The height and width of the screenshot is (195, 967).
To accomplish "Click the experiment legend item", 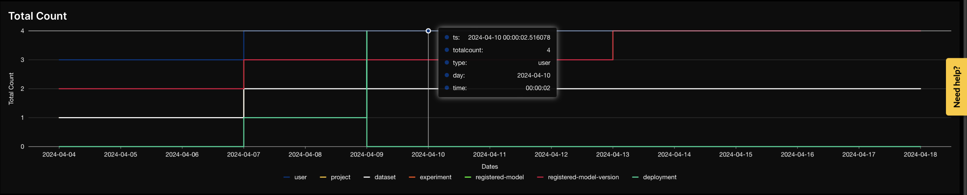I will (x=430, y=177).
